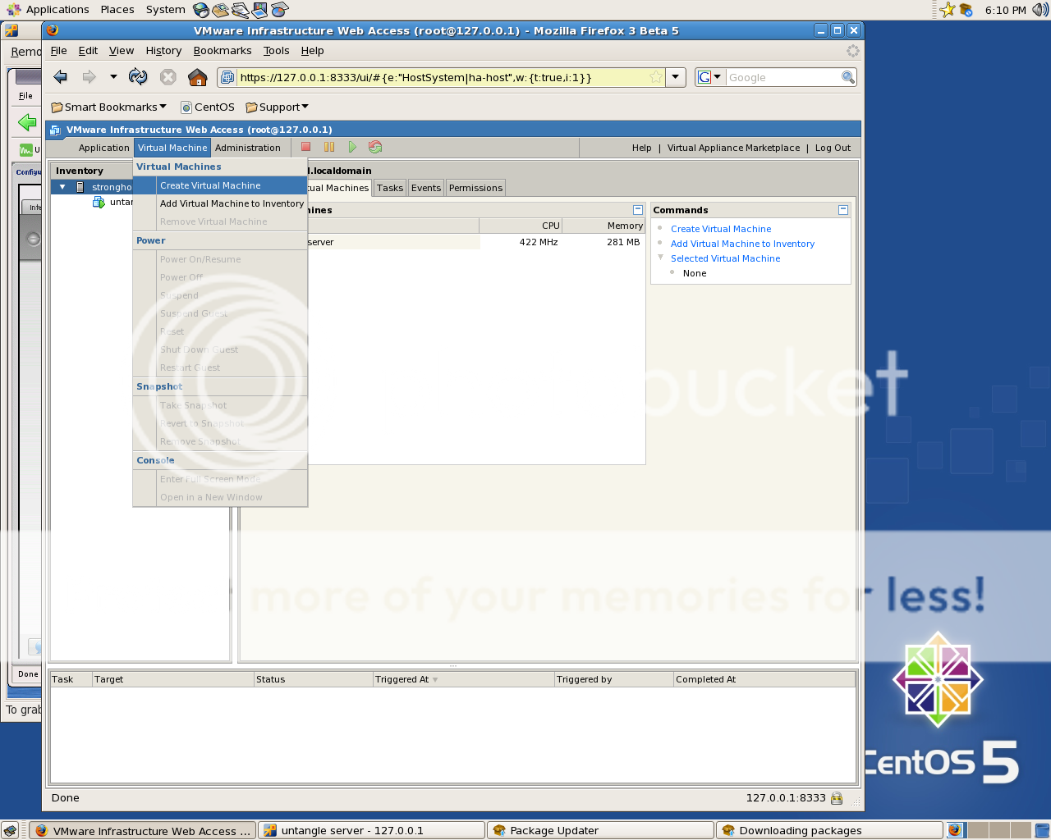Reload the page in Firefox
Screen dimensions: 1051x840
click(x=138, y=77)
